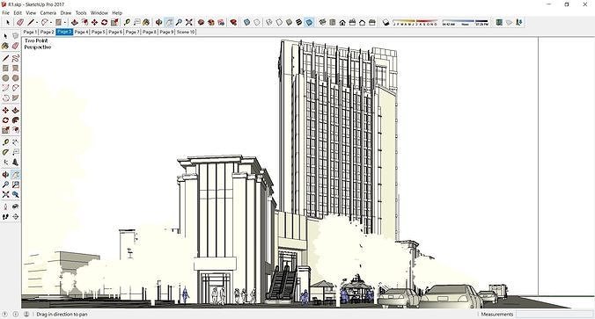Switch to Page 1 scene tab

click(x=30, y=32)
